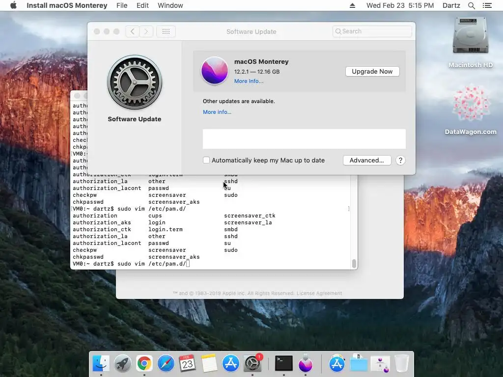
Task: Open Advanced... update options
Action: (x=366, y=161)
